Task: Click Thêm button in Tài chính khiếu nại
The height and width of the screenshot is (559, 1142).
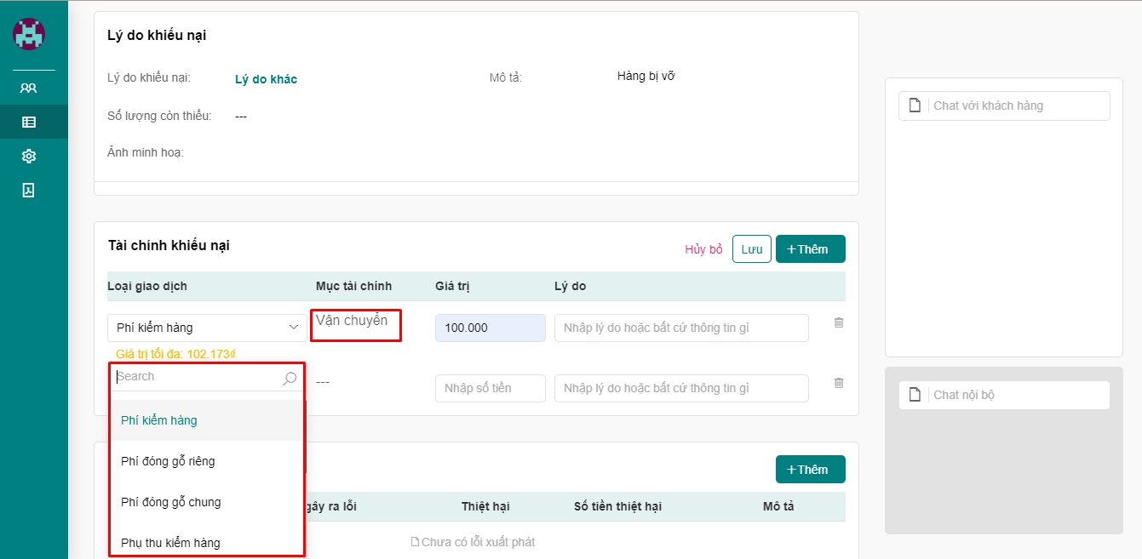Action: coord(810,249)
